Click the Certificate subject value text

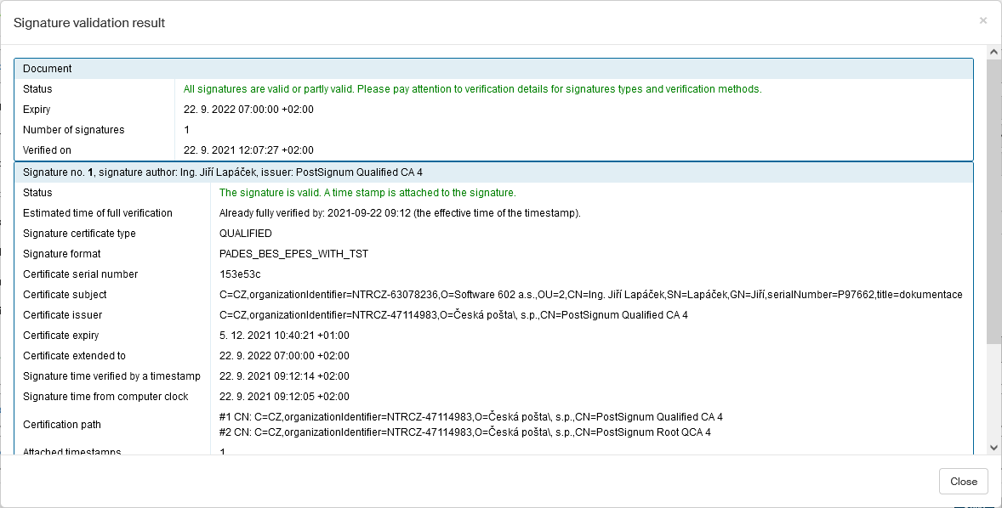(x=590, y=295)
